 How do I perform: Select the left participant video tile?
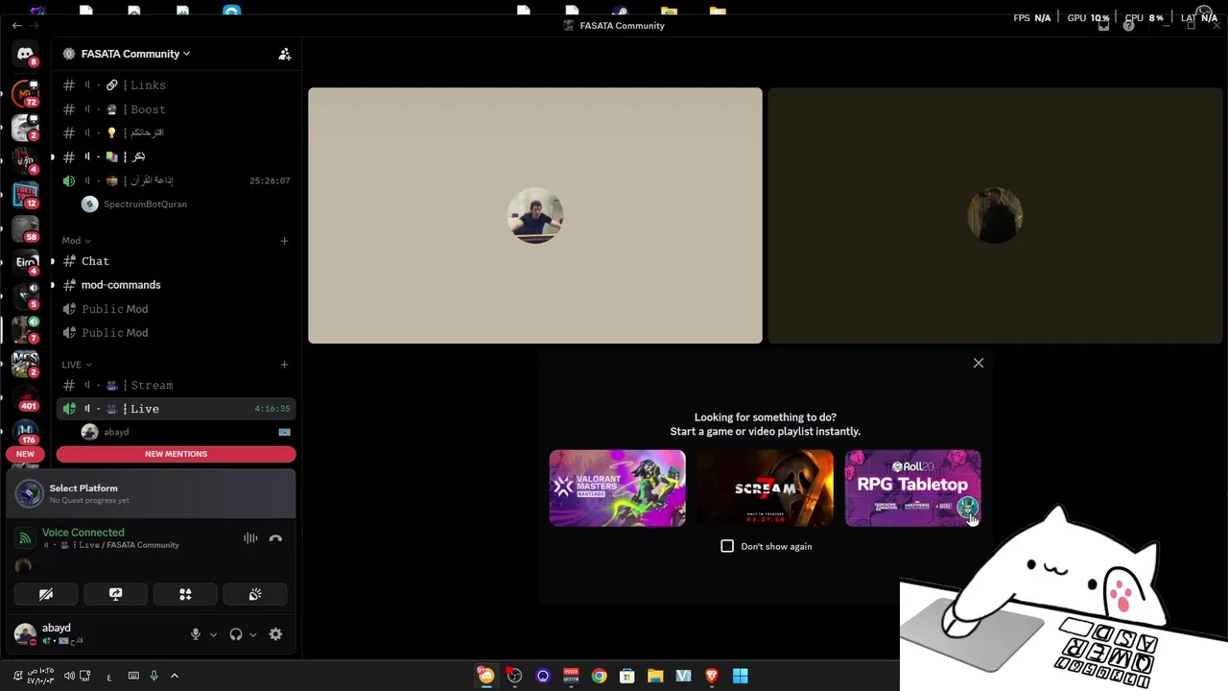535,216
